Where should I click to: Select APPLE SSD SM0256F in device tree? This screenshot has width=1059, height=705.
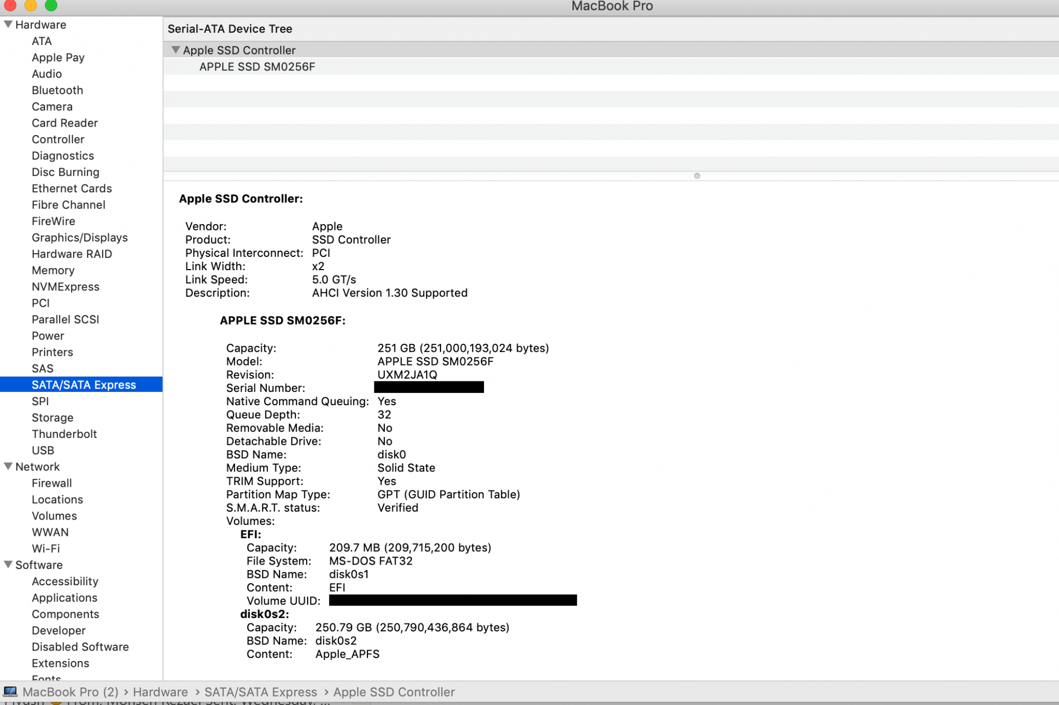coord(257,67)
